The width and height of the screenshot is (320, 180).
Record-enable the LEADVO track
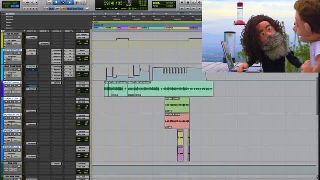(x=6, y=86)
